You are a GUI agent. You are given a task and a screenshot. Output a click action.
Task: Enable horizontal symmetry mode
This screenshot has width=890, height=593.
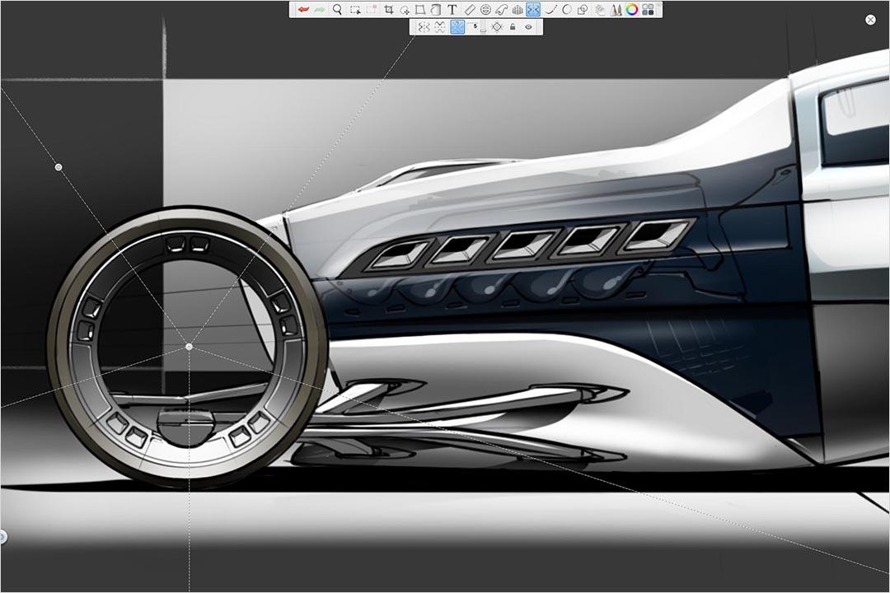[439, 26]
